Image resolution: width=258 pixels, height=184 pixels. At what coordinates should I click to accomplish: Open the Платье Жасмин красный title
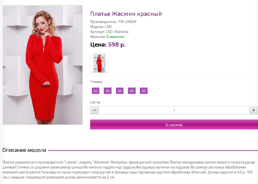(126, 14)
